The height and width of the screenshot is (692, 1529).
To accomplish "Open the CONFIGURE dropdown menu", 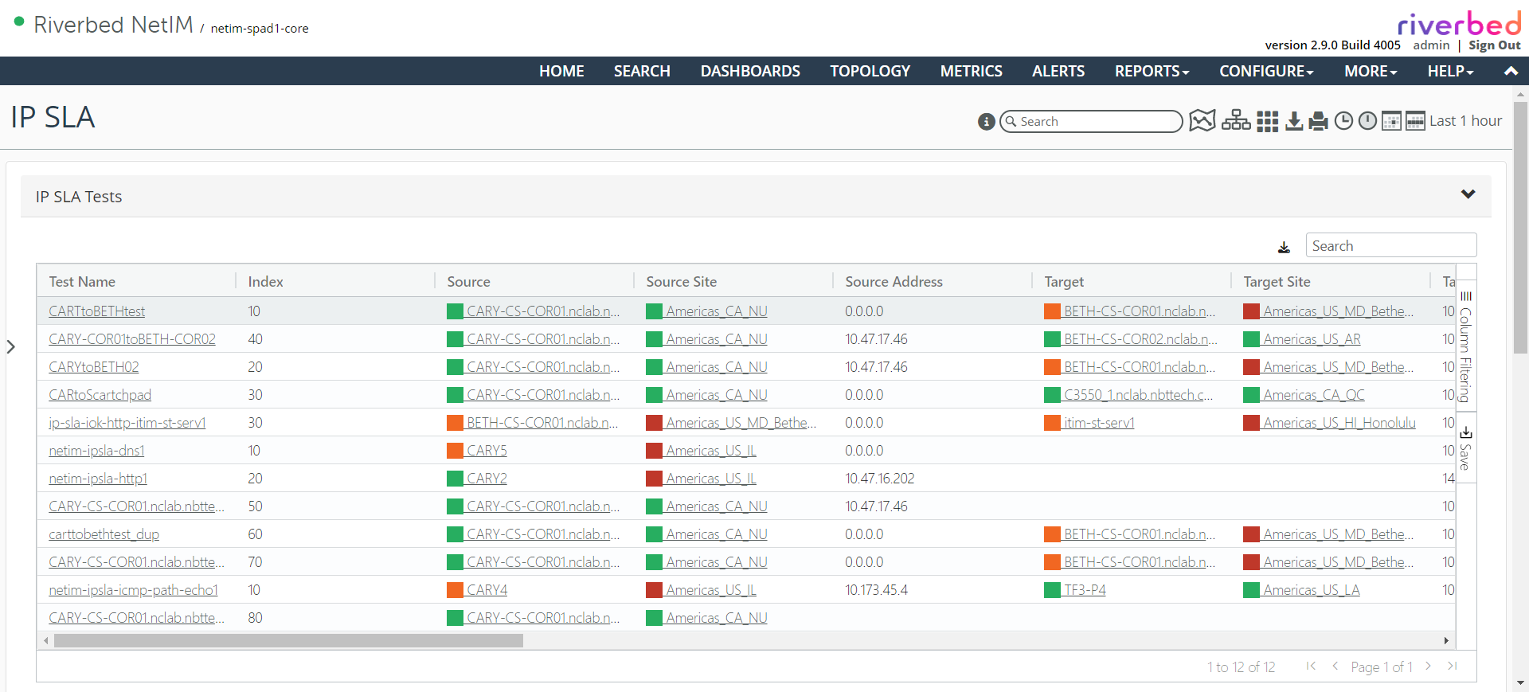I will 1266,71.
